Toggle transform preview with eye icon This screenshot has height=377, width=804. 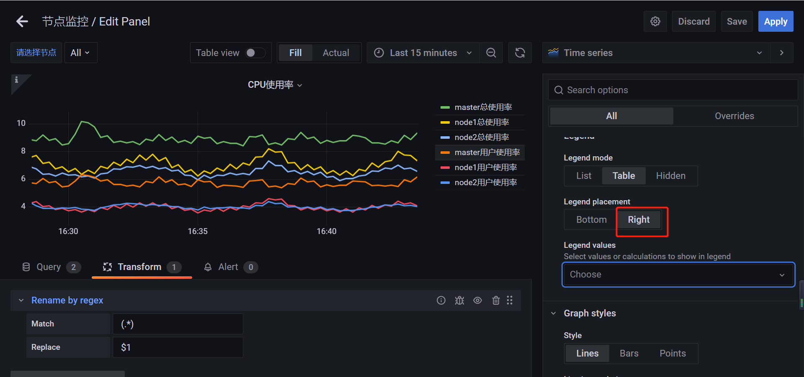[477, 300]
